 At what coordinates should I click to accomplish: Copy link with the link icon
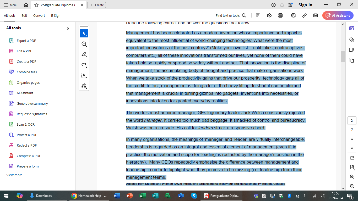(305, 15)
